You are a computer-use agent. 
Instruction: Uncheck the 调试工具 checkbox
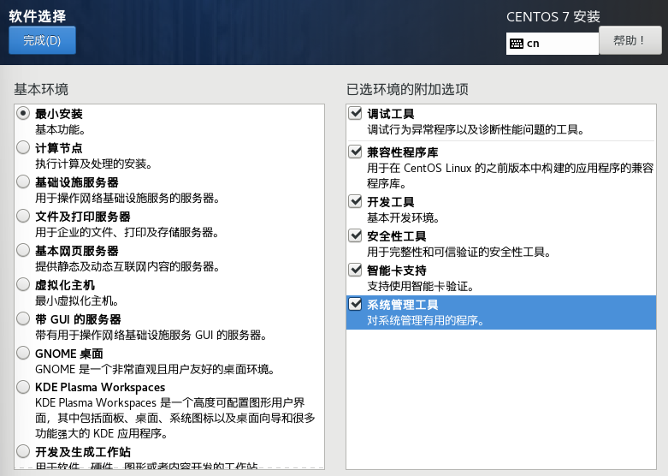(x=355, y=113)
